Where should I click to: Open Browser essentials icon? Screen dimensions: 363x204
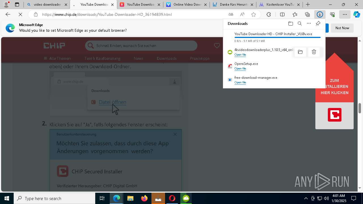332,14
